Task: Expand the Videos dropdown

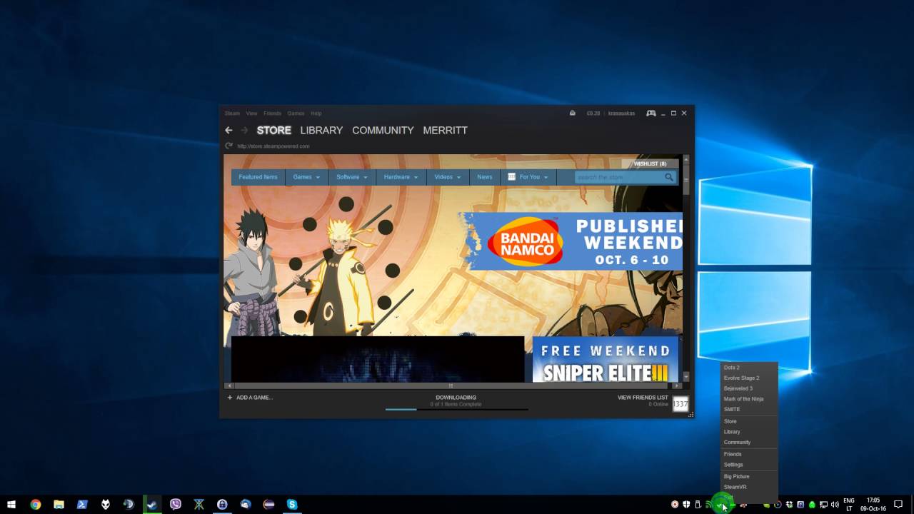Action: [x=448, y=177]
